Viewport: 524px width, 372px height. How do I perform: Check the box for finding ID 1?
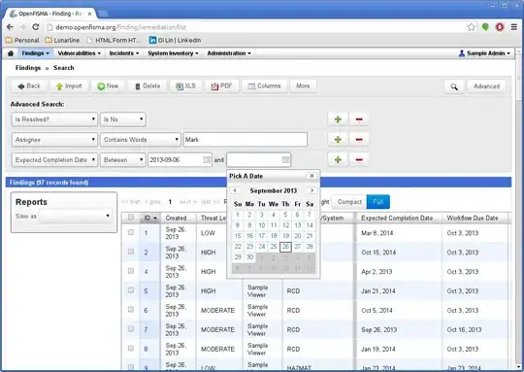pyautogui.click(x=131, y=232)
